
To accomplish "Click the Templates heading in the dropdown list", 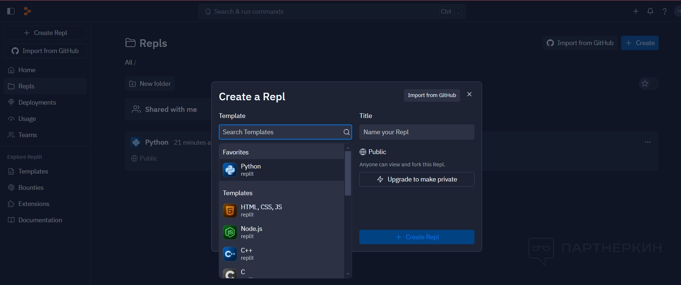I will click(x=238, y=193).
